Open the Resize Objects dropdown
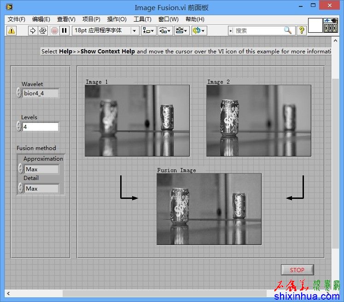The height and width of the screenshot is (302, 344). 181,30
